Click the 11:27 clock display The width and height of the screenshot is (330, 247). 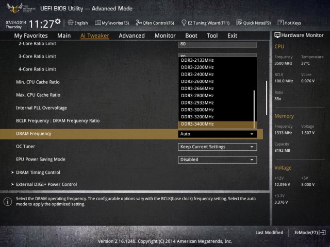(x=41, y=24)
